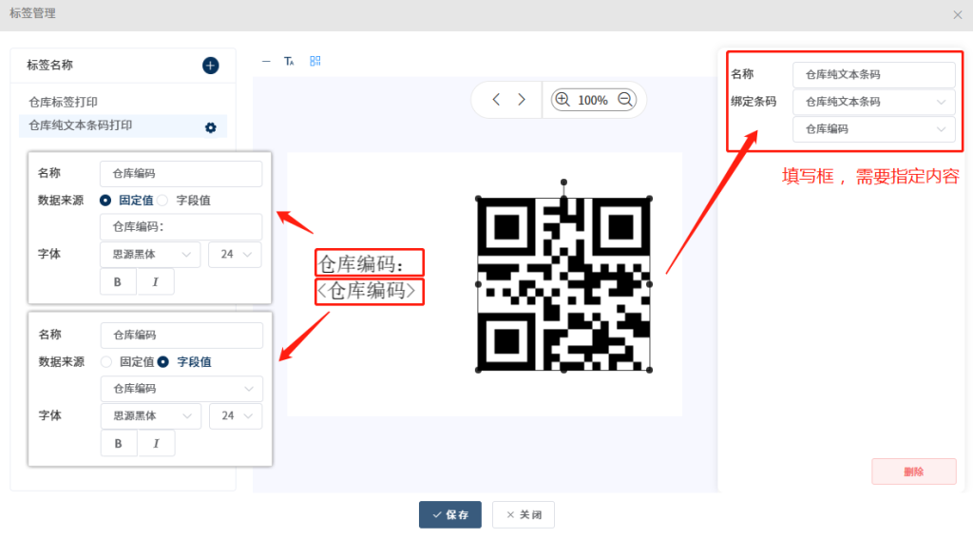Click the 删除 button
The image size is (973, 539).
click(914, 472)
